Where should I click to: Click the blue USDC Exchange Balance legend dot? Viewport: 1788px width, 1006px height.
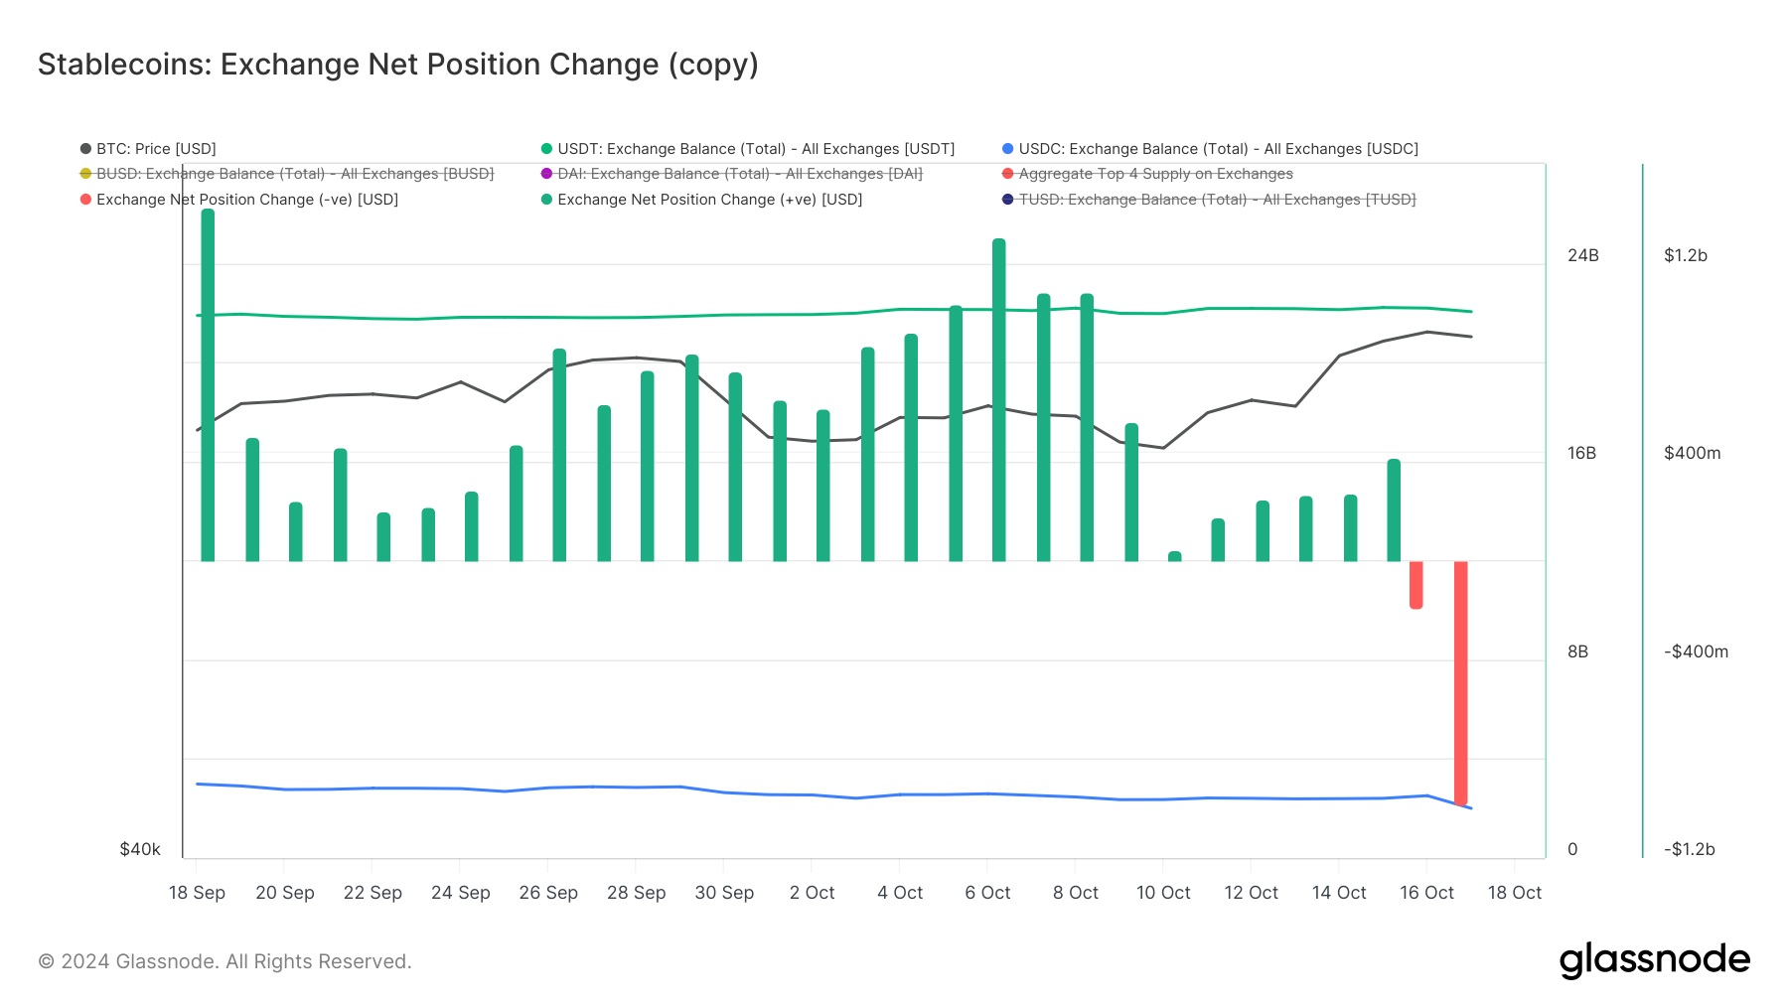(1007, 149)
